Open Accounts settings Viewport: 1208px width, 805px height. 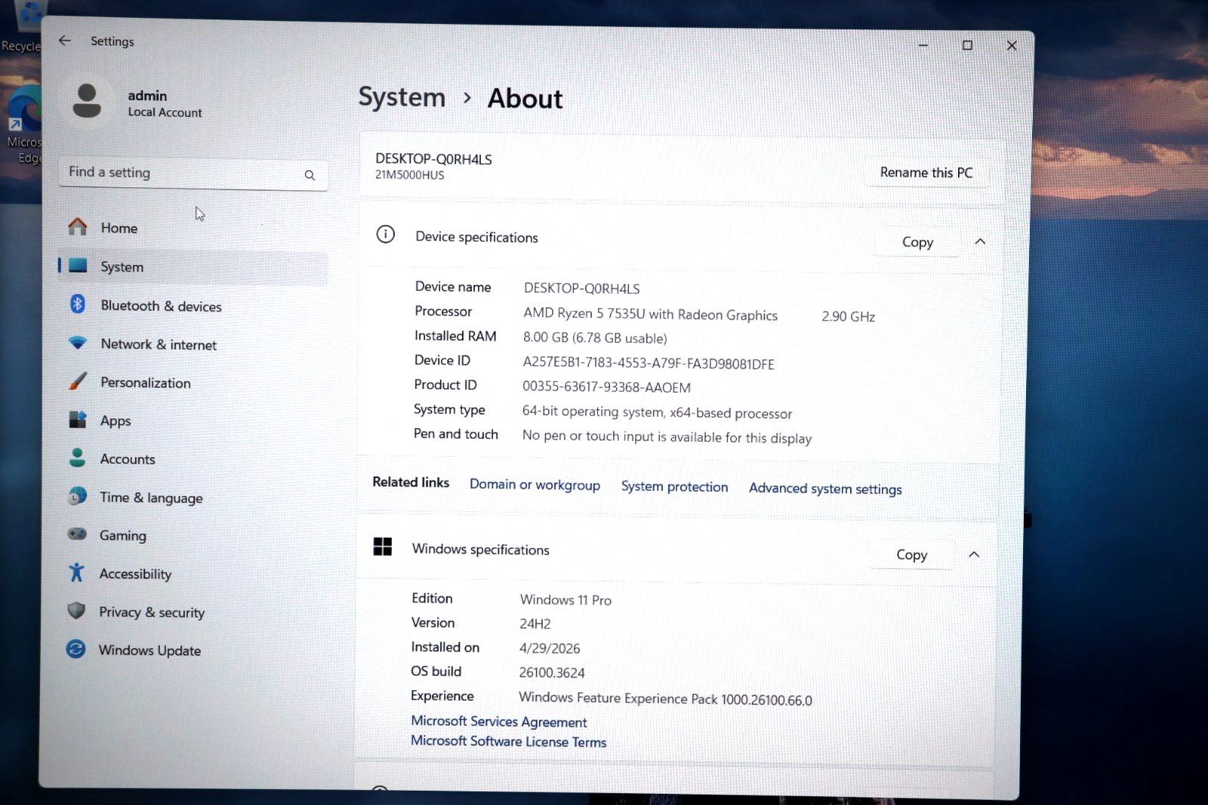pos(193,458)
